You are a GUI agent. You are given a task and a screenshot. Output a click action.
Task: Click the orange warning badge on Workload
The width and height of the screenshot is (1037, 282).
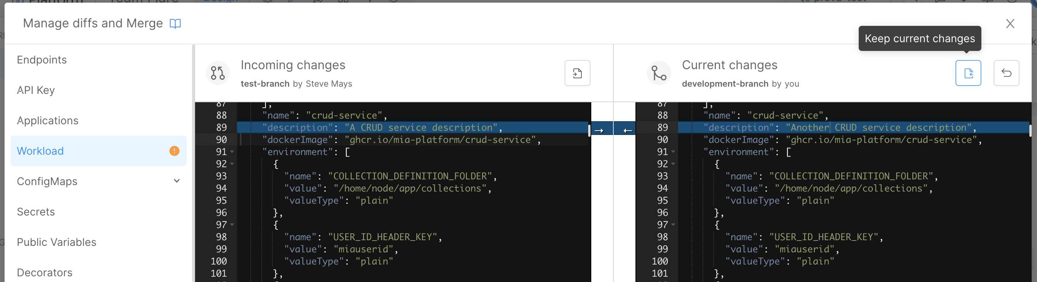point(174,151)
